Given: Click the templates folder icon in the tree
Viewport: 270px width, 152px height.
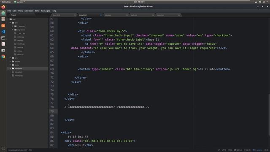Looking at the screenshot, I should click(13, 68).
